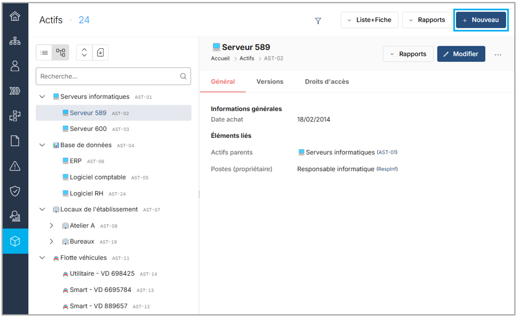Image resolution: width=517 pixels, height=317 pixels.
Task: Open the document icon in the sidebar
Action: point(15,141)
